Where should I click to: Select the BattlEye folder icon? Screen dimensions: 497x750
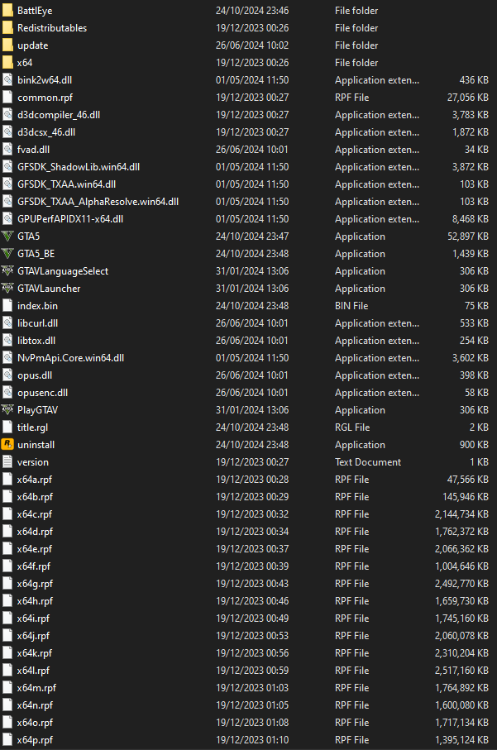pos(7,11)
